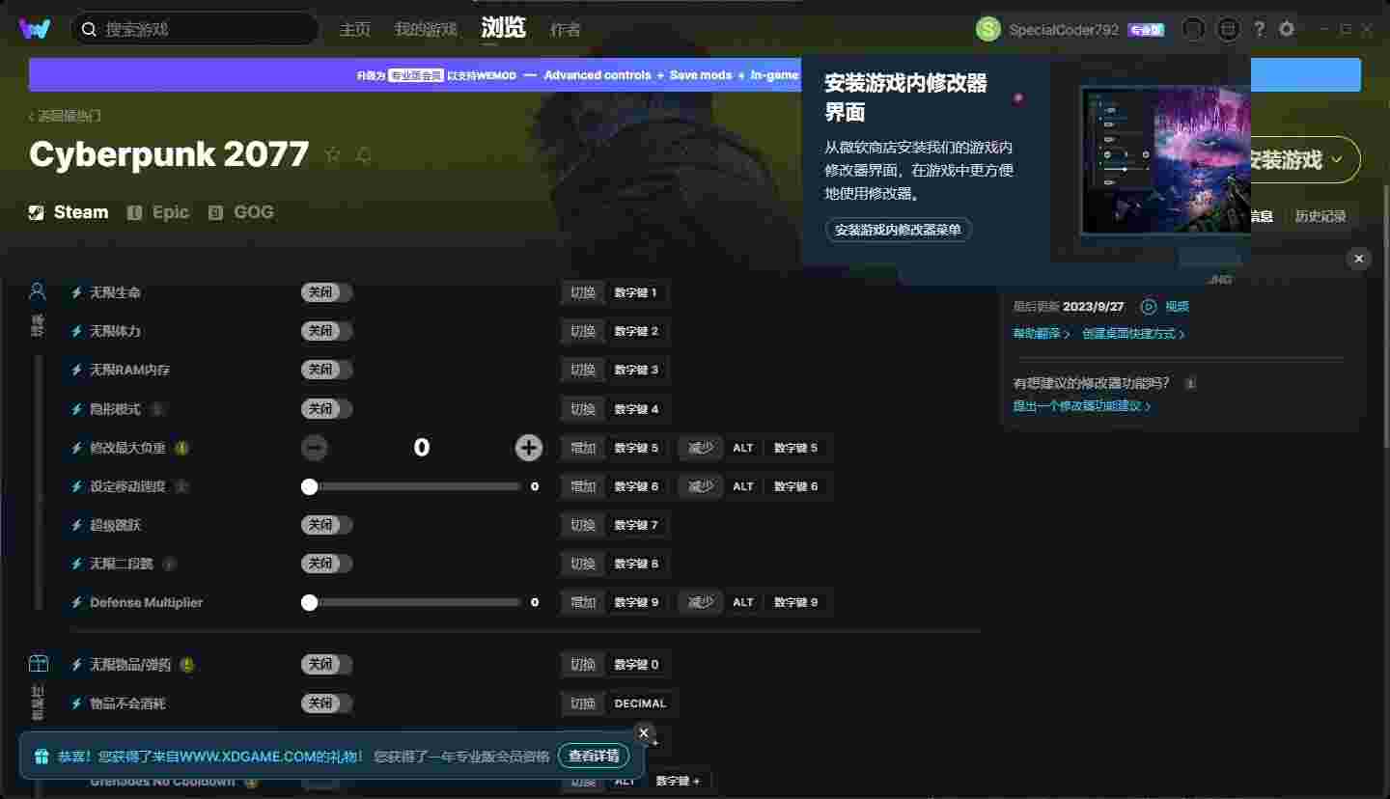The height and width of the screenshot is (799, 1390).
Task: Click the 查看详情 button
Action: pos(594,756)
